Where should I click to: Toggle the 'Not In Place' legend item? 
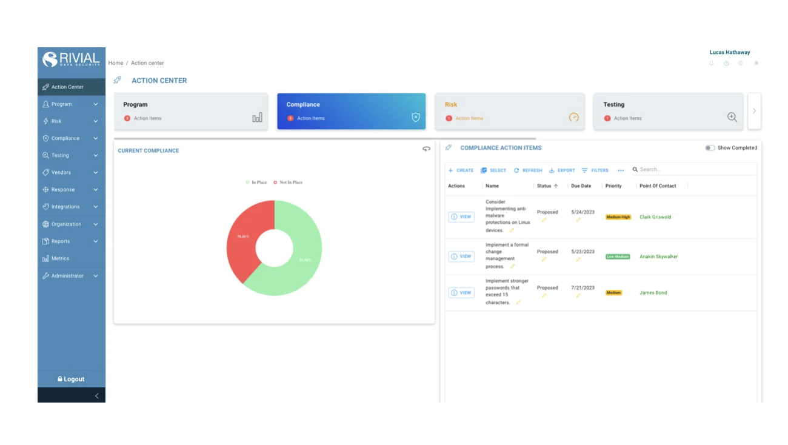coord(287,182)
